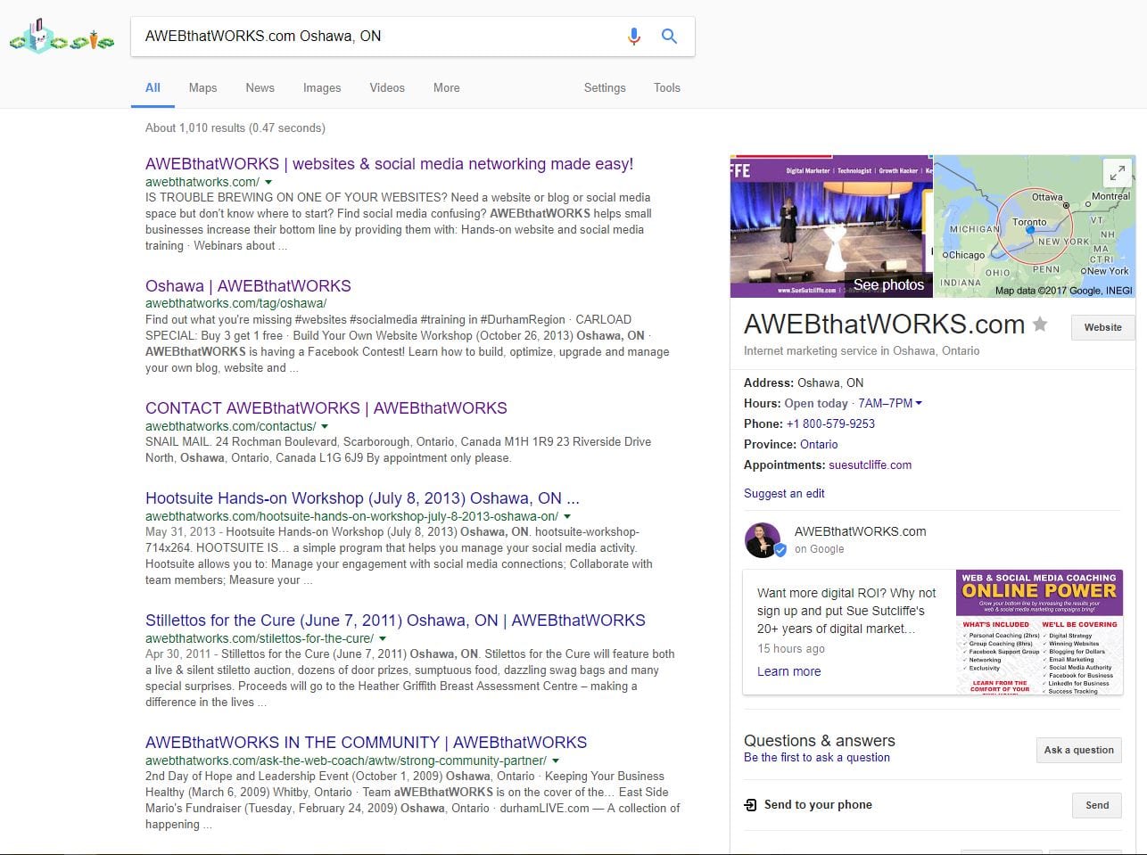Click the AWEBthatWORKS.com profile avatar
Viewport: 1147px width, 855px height.
point(763,540)
